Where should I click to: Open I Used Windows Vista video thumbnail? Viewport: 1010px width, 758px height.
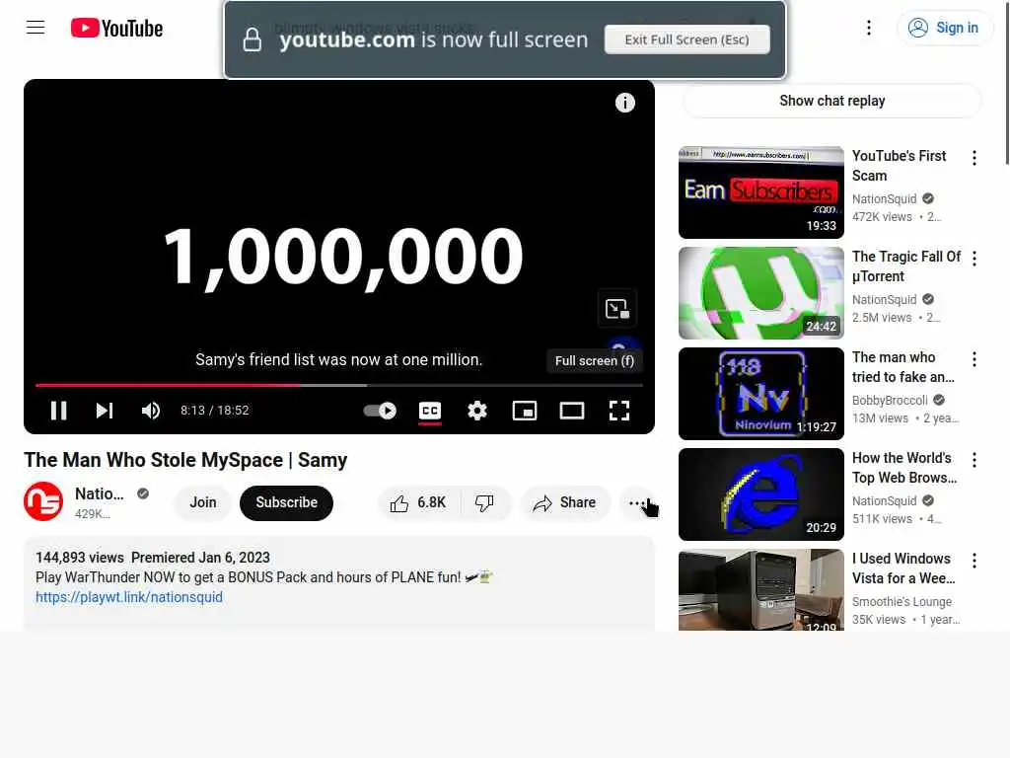tap(760, 589)
